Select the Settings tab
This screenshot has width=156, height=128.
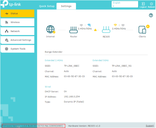tap(66, 6)
